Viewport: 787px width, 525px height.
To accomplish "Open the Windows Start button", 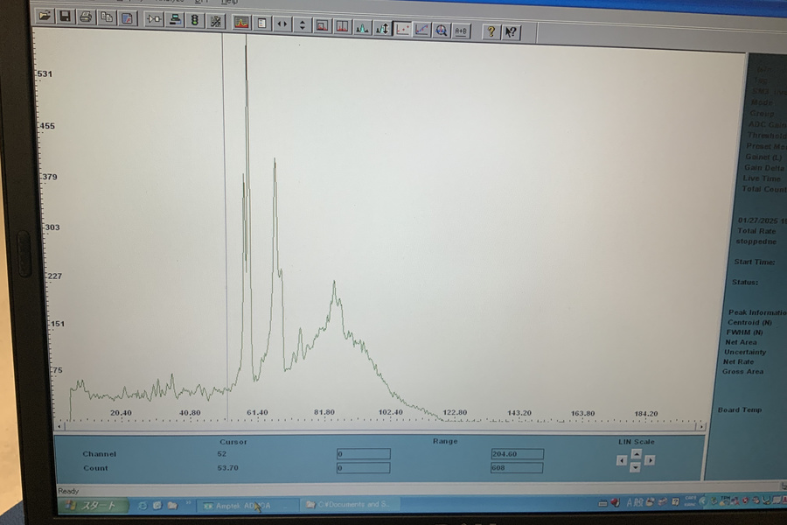I will point(93,506).
